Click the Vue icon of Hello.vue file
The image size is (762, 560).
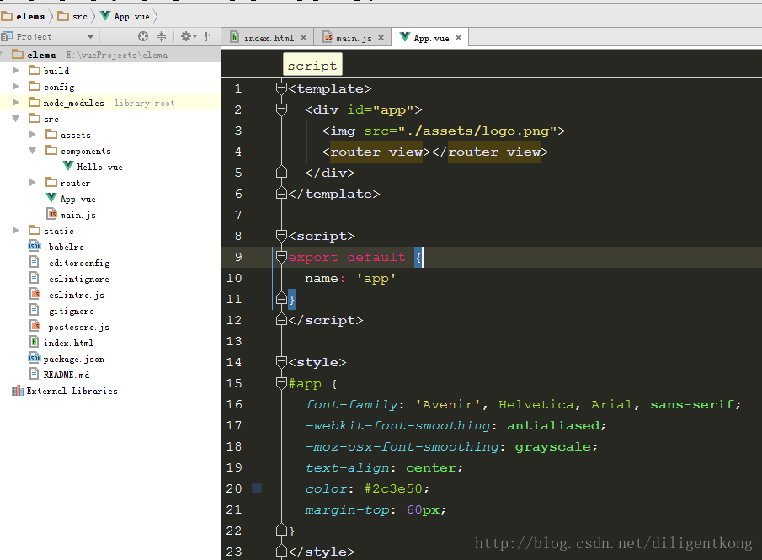click(68, 167)
